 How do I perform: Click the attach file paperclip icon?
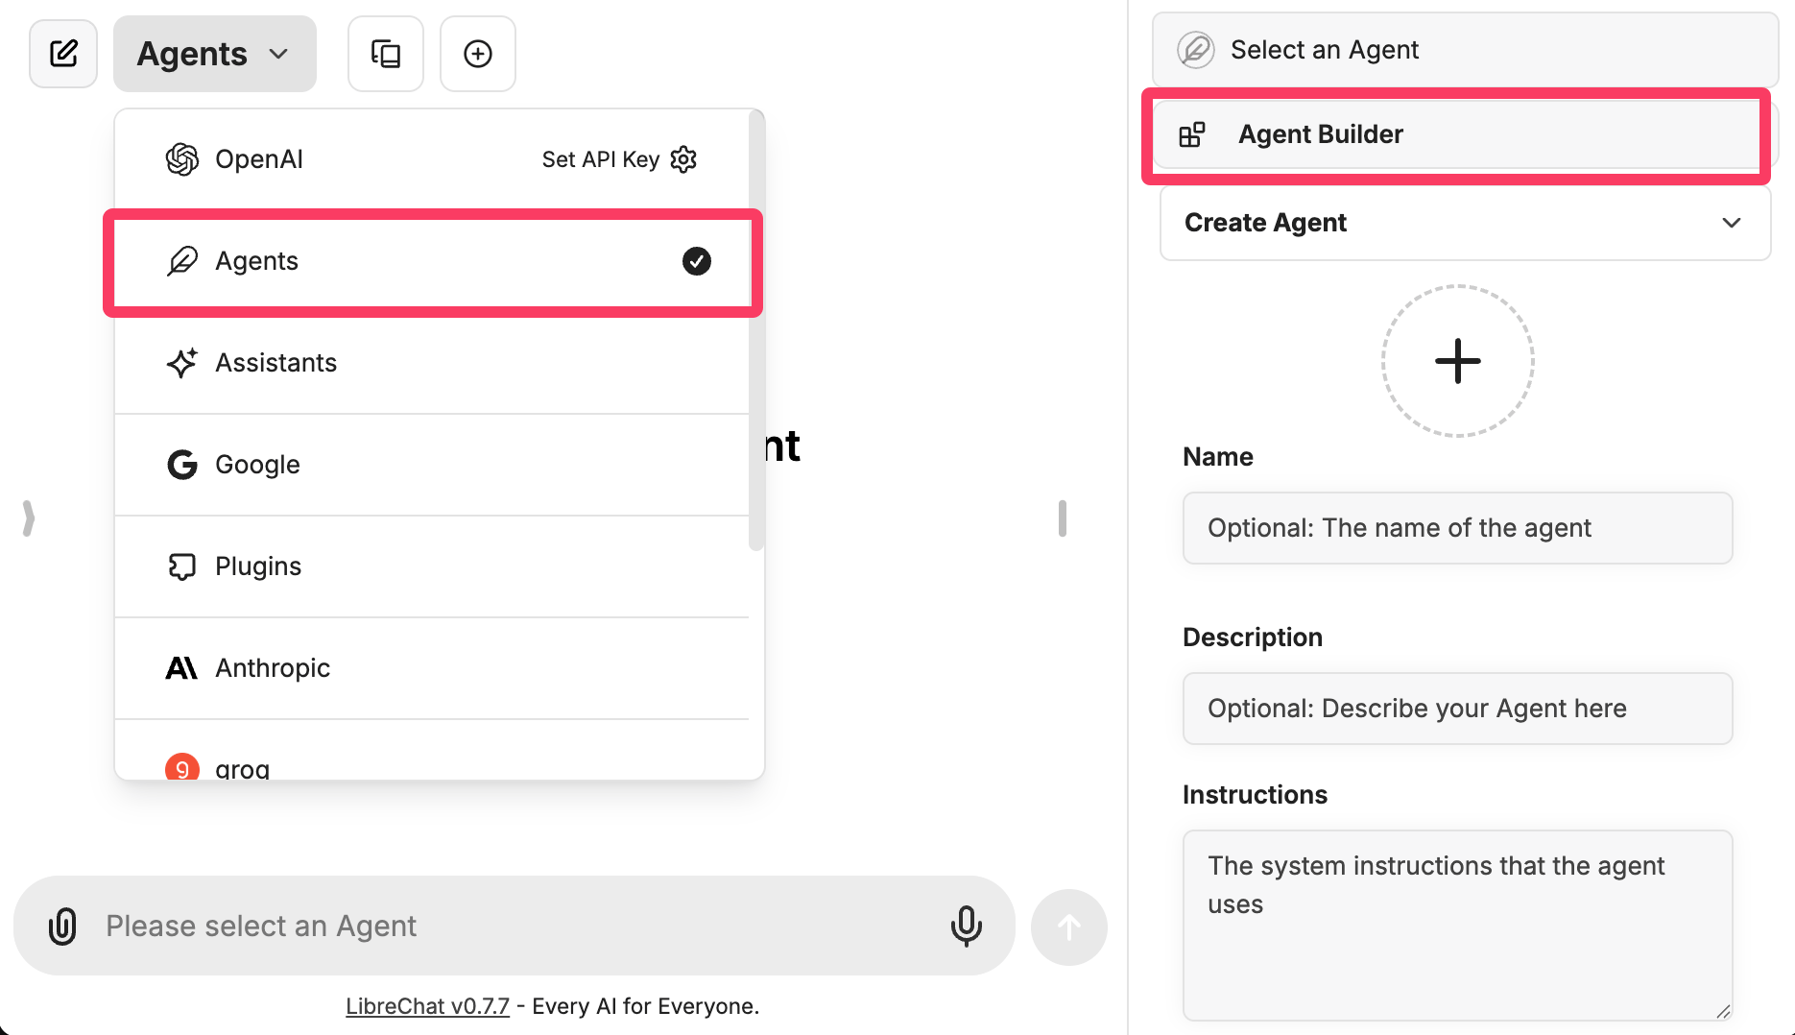pyautogui.click(x=62, y=927)
